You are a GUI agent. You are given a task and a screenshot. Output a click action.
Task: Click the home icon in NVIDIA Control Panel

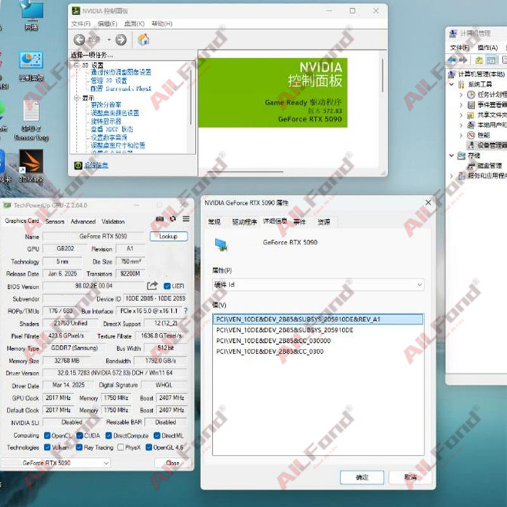(144, 39)
